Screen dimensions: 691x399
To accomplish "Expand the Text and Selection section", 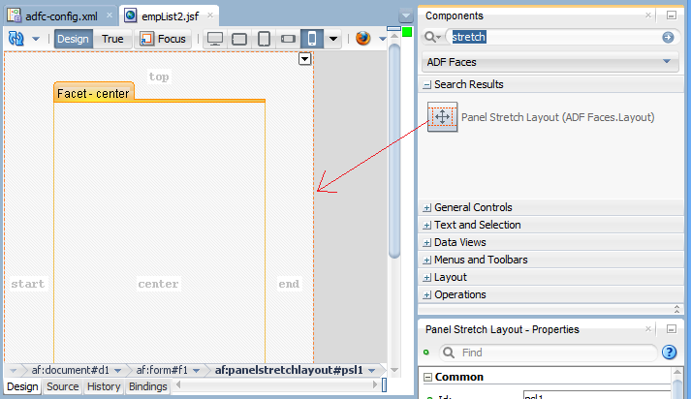I will pyautogui.click(x=426, y=226).
